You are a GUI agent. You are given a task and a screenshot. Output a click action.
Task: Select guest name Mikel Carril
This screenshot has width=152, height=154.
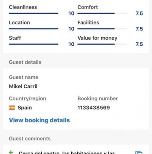[23, 86]
